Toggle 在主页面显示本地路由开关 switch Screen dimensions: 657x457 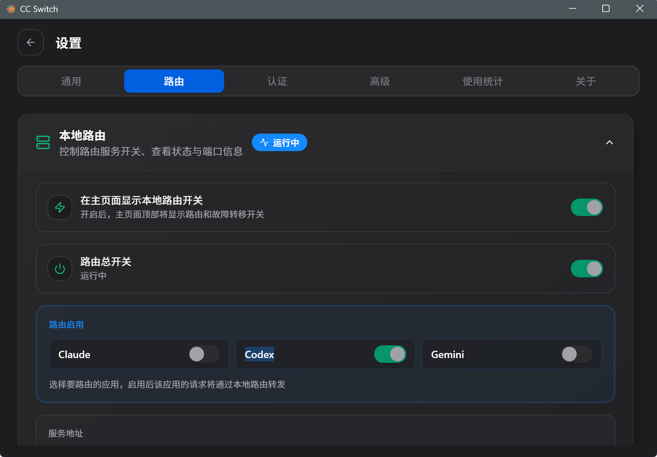(587, 208)
